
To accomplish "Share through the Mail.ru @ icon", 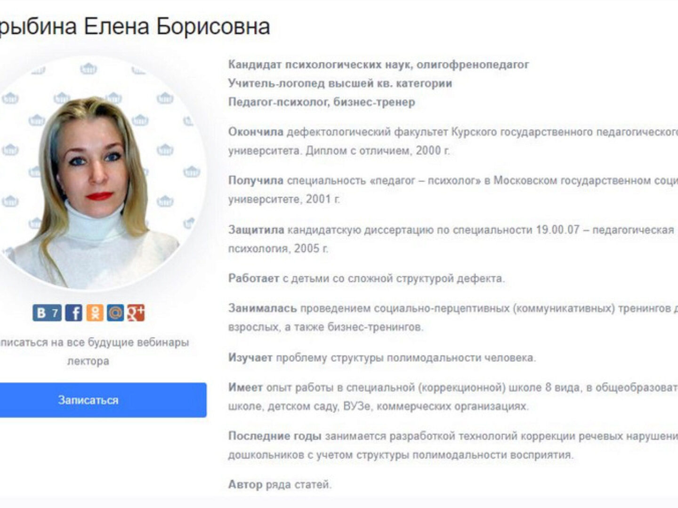I will click(115, 313).
